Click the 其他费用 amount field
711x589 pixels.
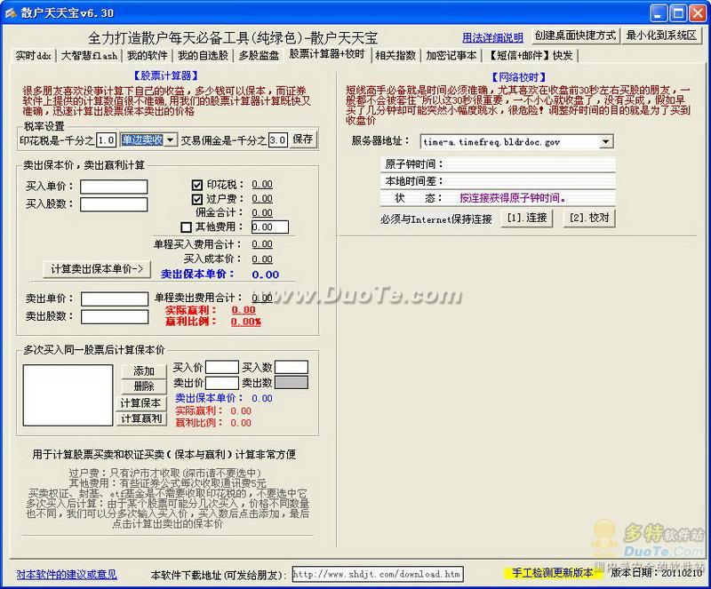270,227
